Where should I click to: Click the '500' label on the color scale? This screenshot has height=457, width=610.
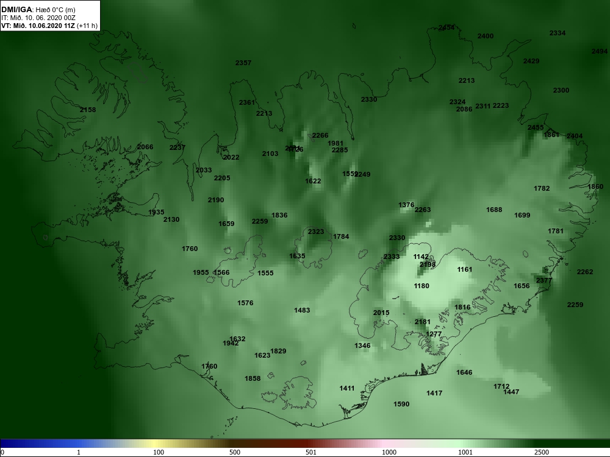click(235, 452)
